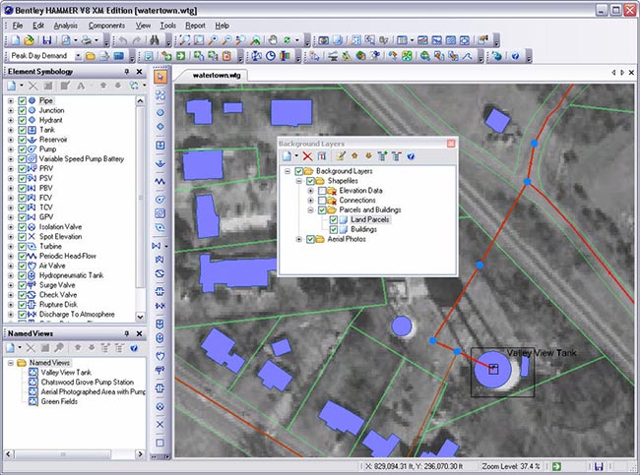Click the Rename icon in Background Layers toolbar
Image resolution: width=640 pixels, height=475 pixels.
322,156
